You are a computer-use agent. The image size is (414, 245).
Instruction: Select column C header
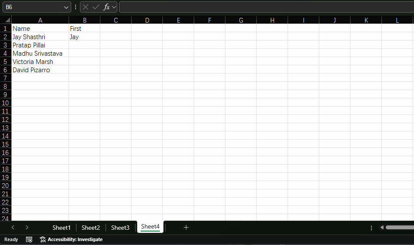tap(116, 20)
